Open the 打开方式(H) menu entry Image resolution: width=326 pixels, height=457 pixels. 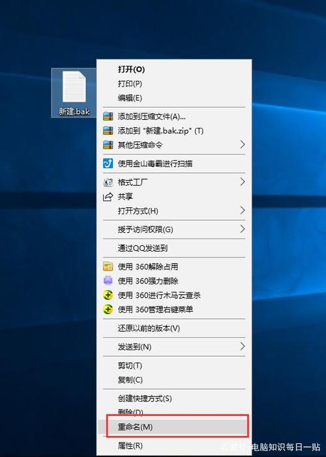coord(174,211)
